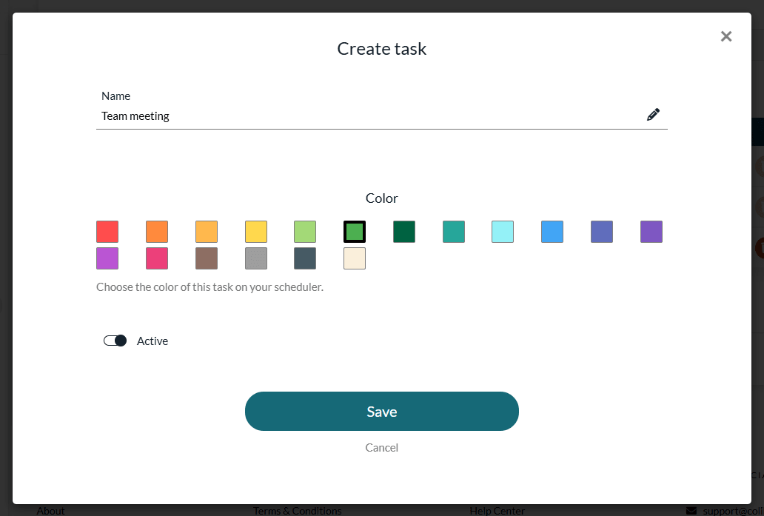Choose the light orange color swatch
This screenshot has height=516, width=764.
[207, 232]
